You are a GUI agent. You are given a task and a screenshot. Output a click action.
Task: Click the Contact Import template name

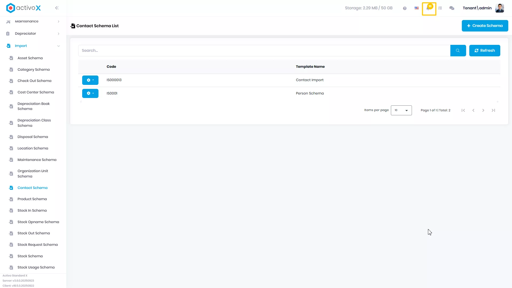(x=309, y=80)
